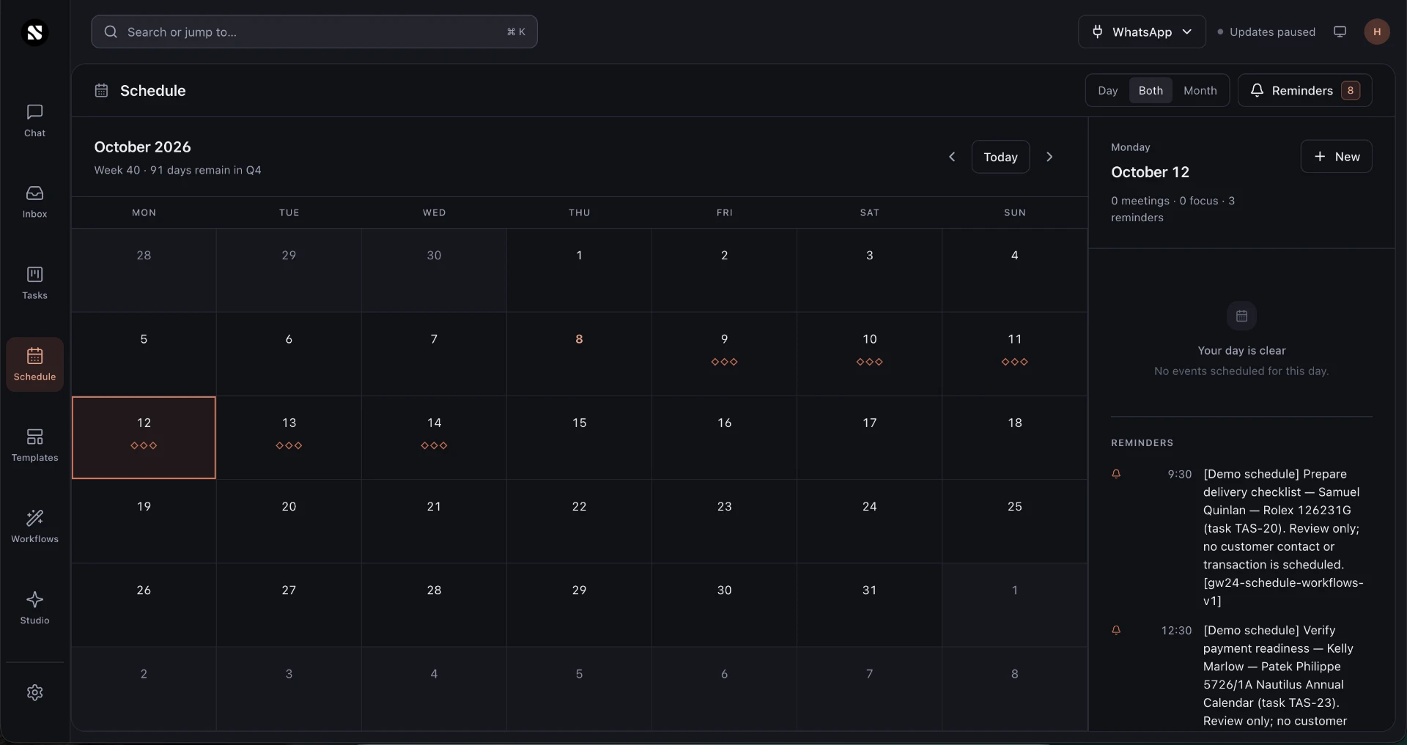
Task: Select October 10 in the calendar
Action: (x=869, y=354)
